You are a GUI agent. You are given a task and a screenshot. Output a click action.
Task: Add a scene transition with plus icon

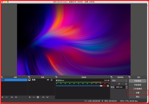tap(119, 84)
